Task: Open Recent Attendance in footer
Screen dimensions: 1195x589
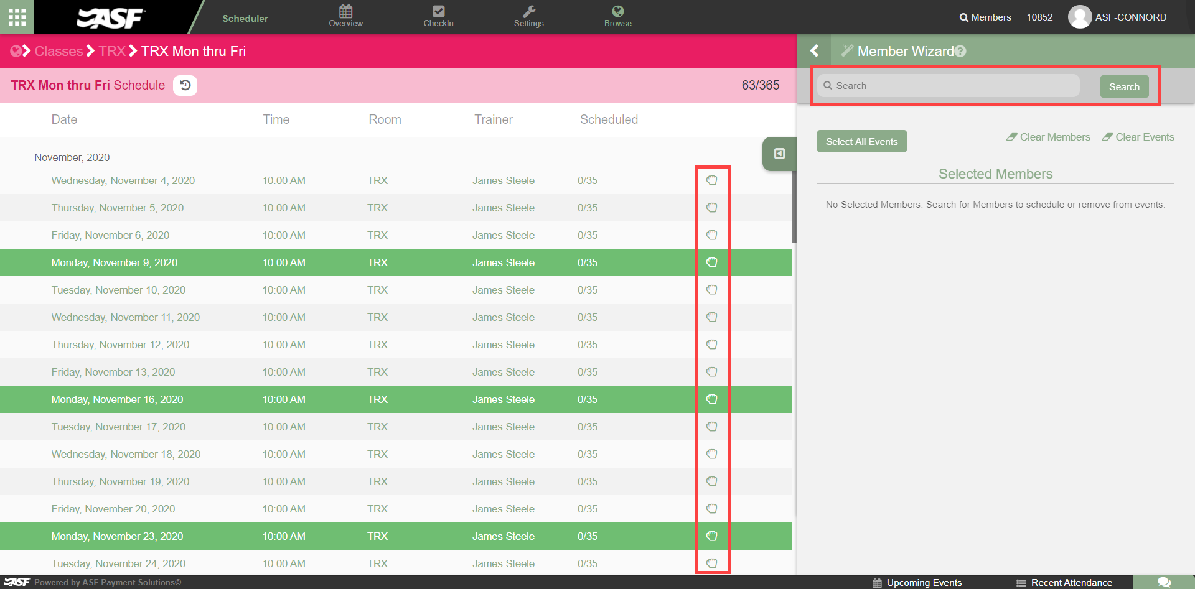Action: (x=1064, y=583)
